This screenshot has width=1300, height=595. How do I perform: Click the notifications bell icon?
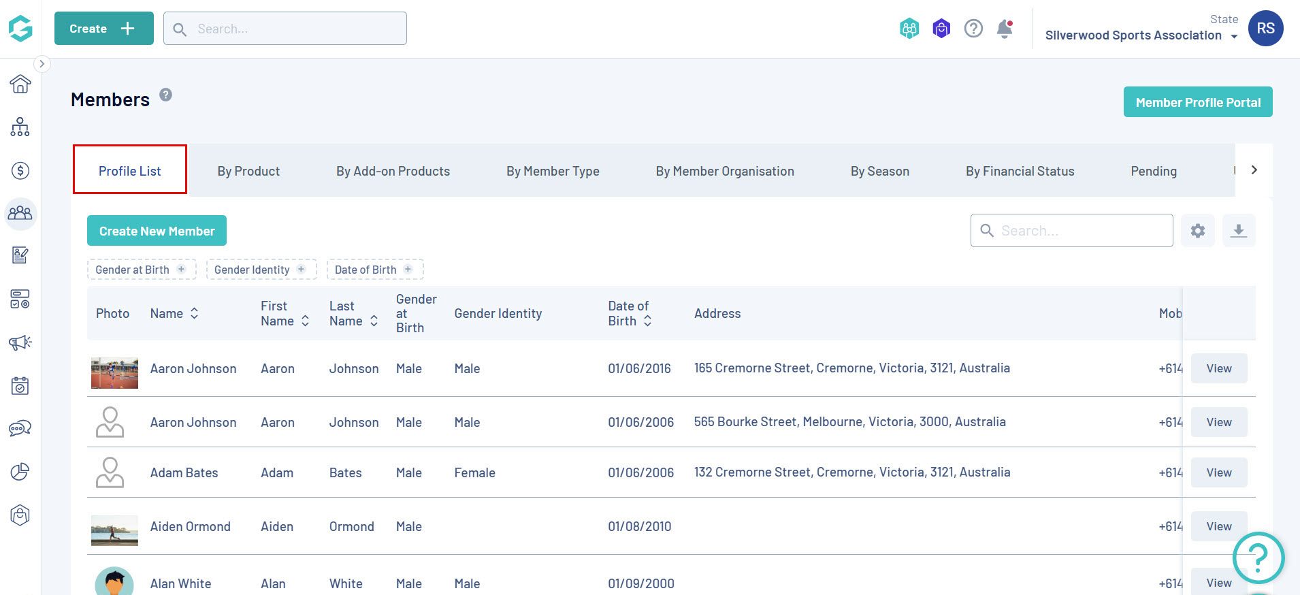pyautogui.click(x=1005, y=29)
